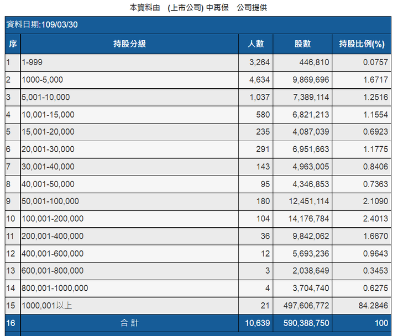The image size is (398, 336).
Task: Click the percentage 2.1090
Action: tap(375, 201)
